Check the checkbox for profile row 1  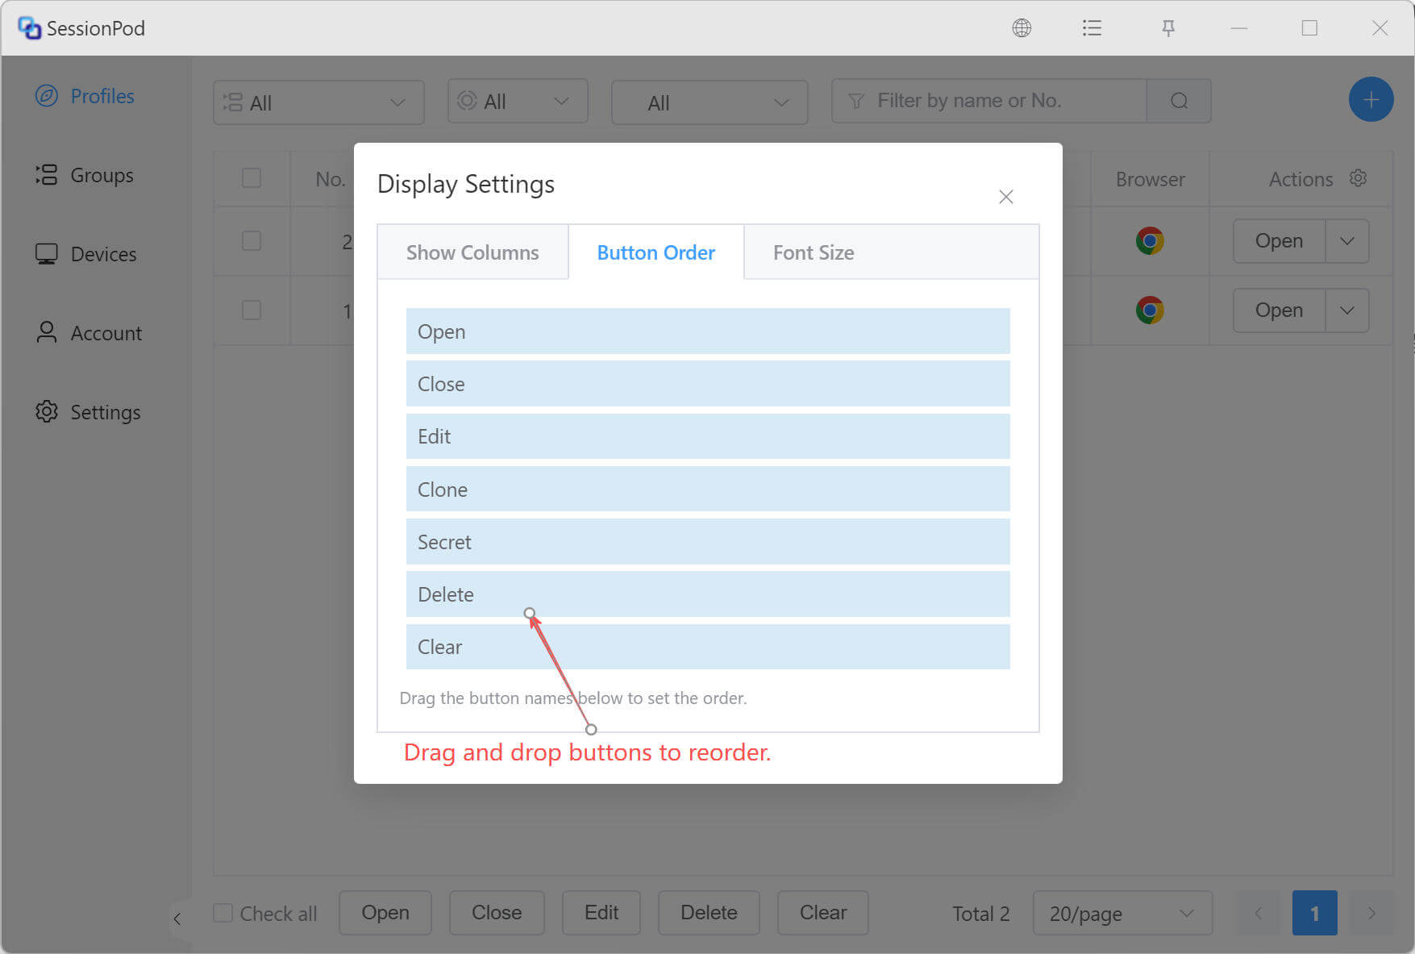[252, 310]
